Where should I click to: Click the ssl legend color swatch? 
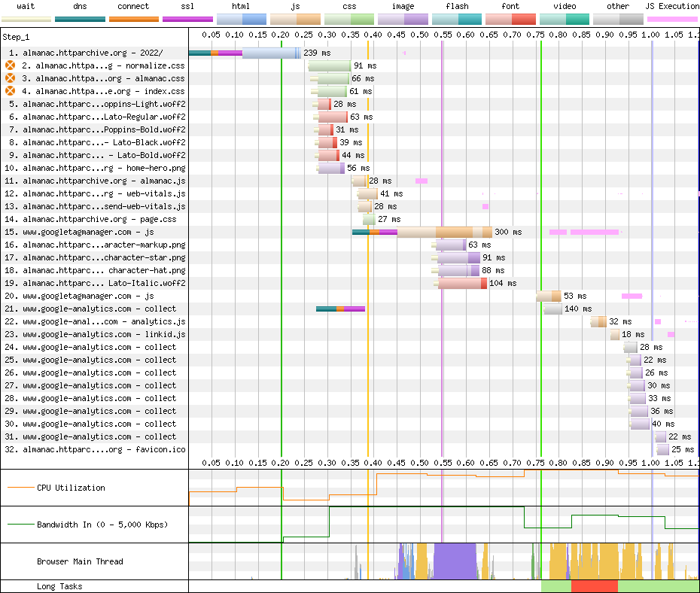pyautogui.click(x=187, y=19)
